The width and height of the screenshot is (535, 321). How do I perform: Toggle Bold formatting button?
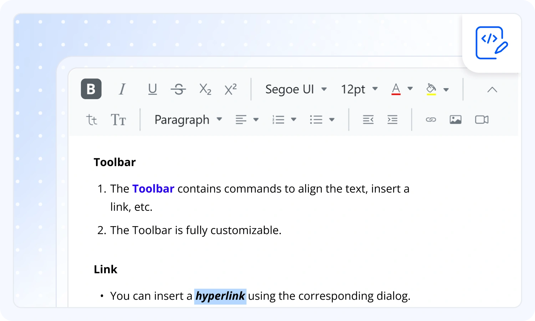click(x=91, y=89)
